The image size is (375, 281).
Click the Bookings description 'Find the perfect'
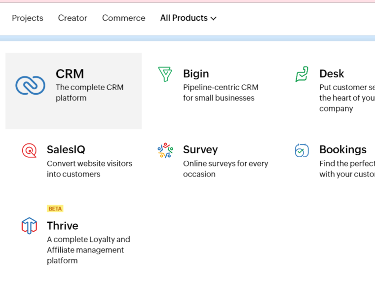[347, 169]
